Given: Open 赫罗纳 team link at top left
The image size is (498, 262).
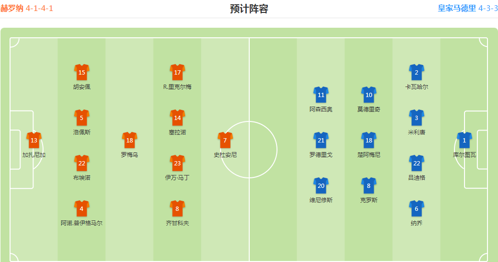Looking at the screenshot, I should click(x=12, y=8).
